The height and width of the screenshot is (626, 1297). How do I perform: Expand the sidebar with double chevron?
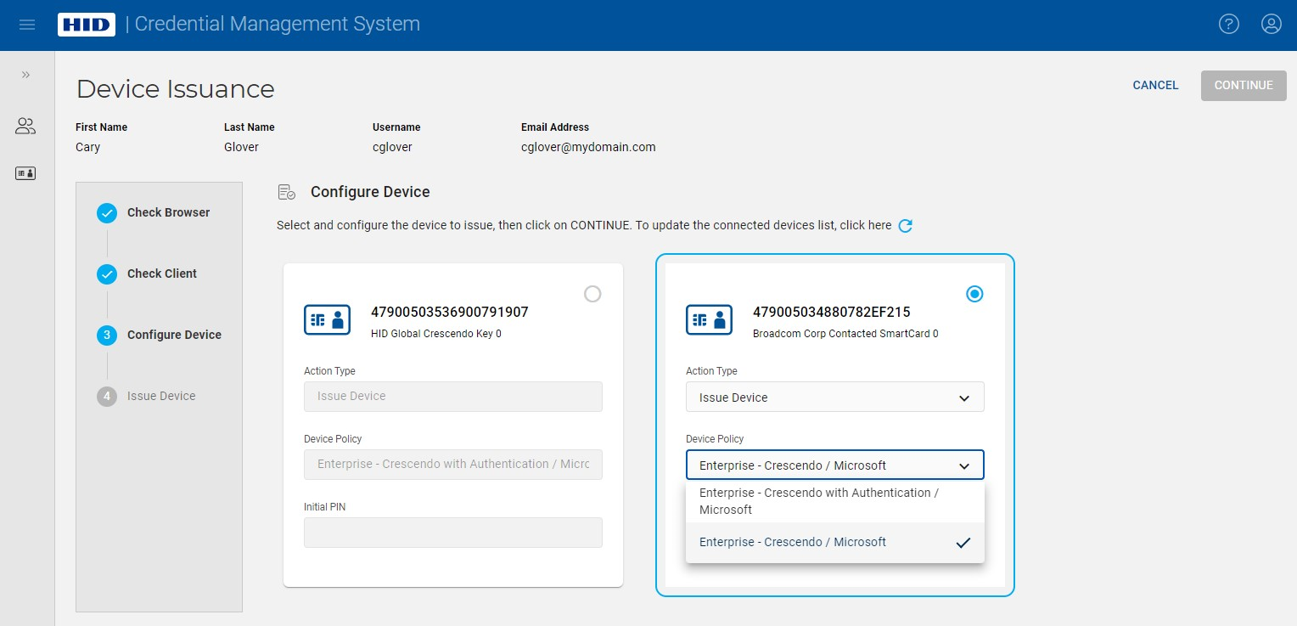point(25,75)
